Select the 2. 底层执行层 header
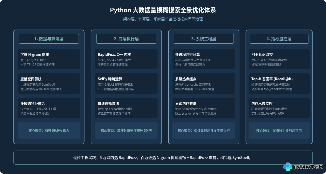This screenshot has width=326, height=174. pos(126,39)
